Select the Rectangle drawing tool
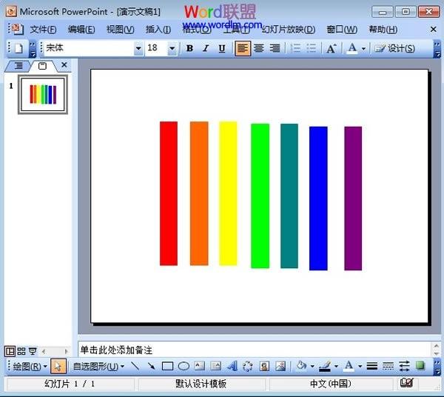 167,366
